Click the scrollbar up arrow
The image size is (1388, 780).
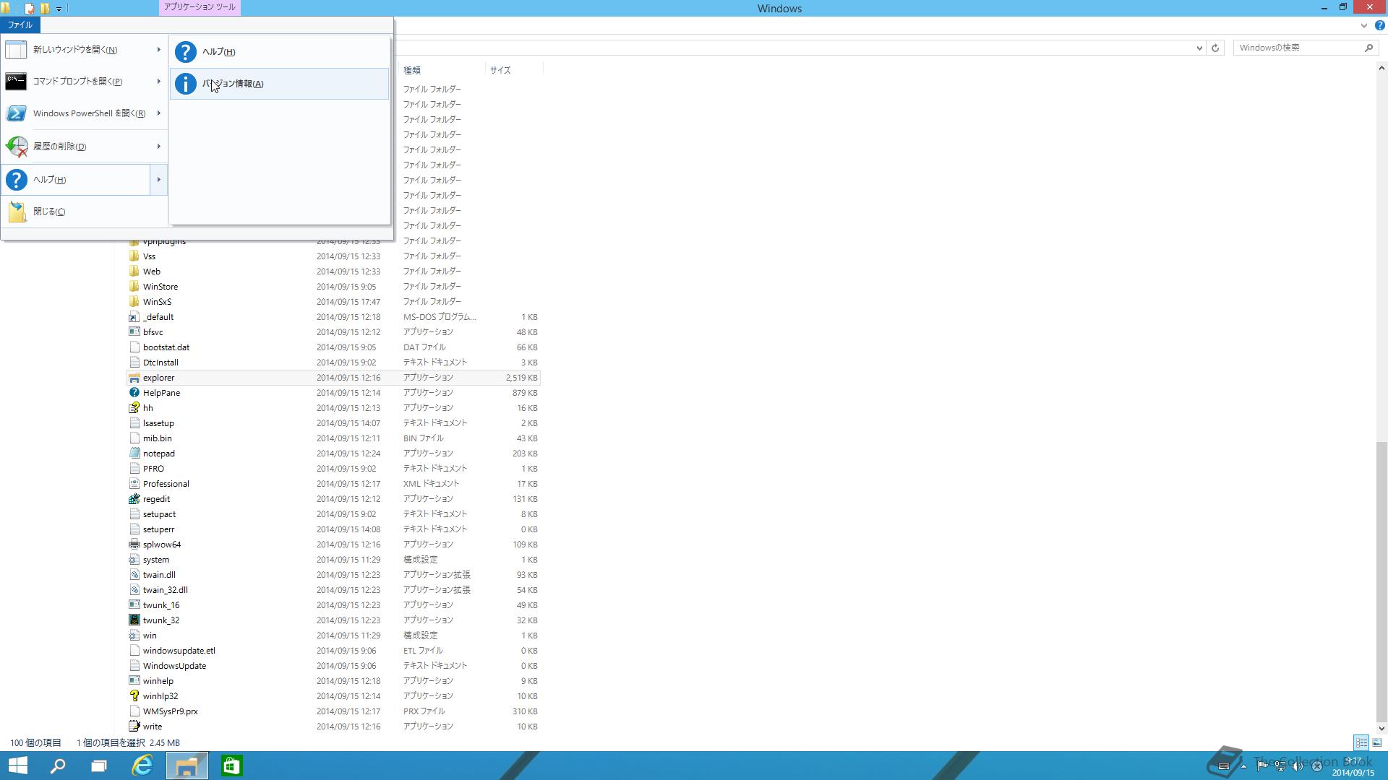pos(1381,69)
